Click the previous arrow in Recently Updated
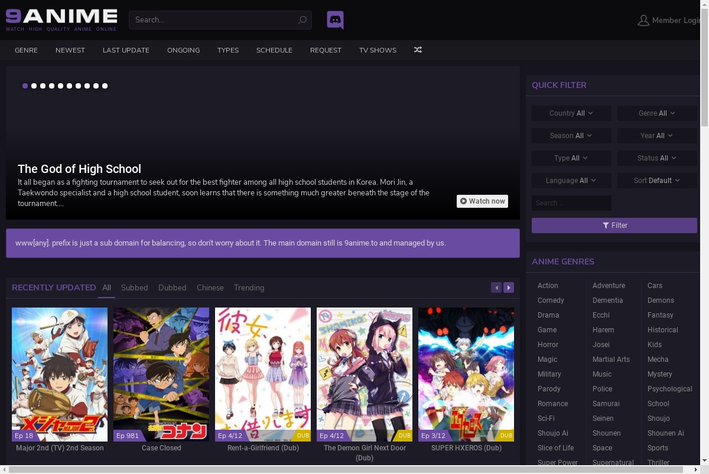Screen dimensions: 709x474 pyautogui.click(x=496, y=287)
